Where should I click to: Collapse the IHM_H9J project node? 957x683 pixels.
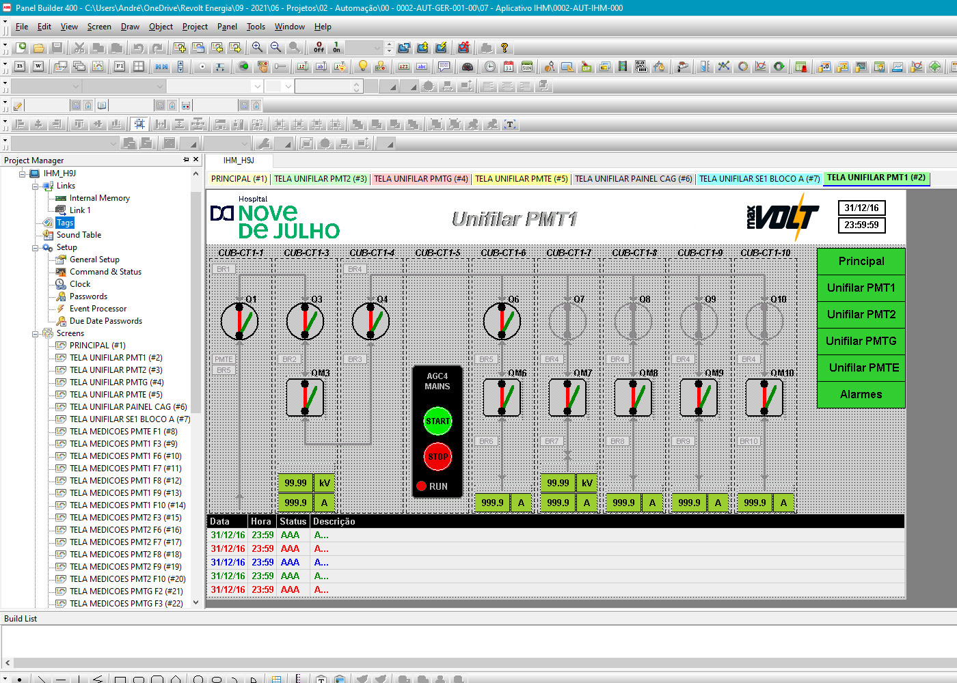[x=22, y=173]
